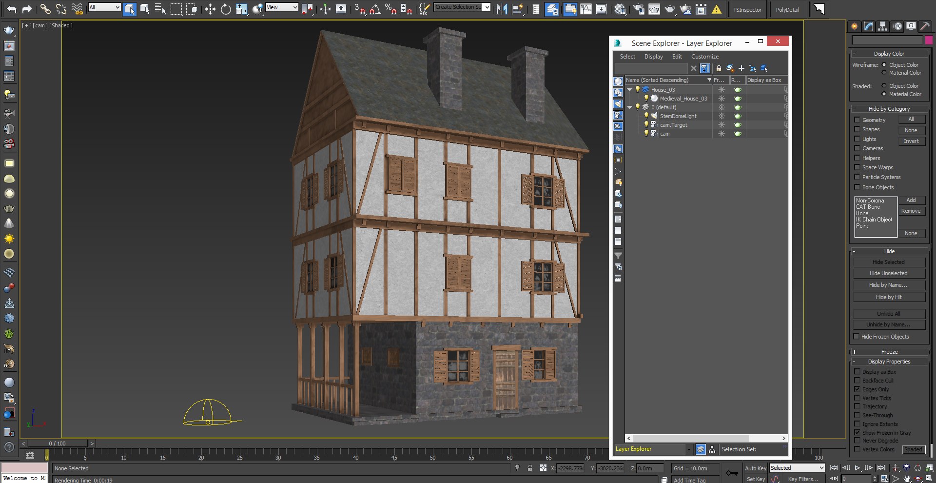Expand the Freeze rollout
This screenshot has height=483, width=936.
[889, 352]
